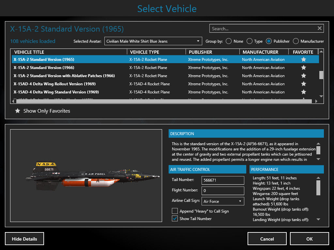
Task: Select Group by Publisher radio button
Action: click(269, 41)
